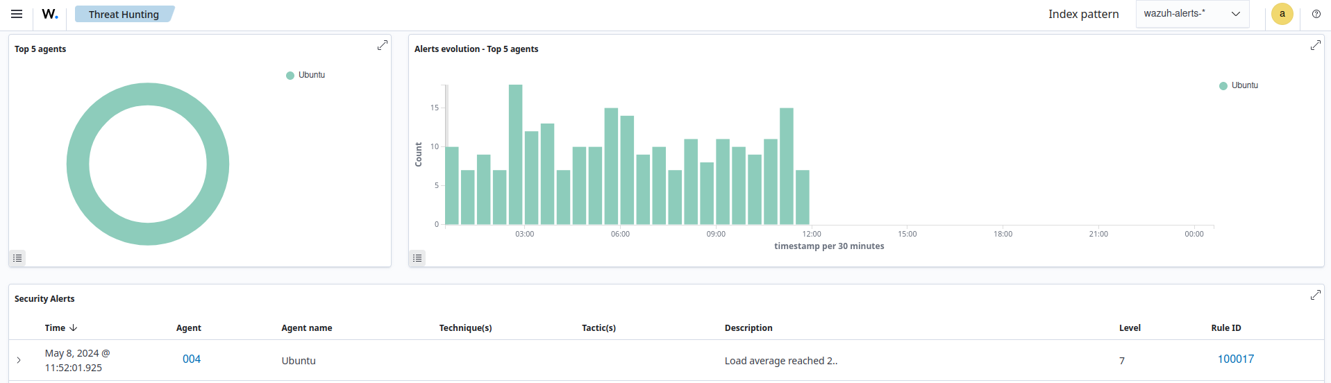Open the help question mark icon
Screen dimensions: 1331x383
coord(1316,14)
